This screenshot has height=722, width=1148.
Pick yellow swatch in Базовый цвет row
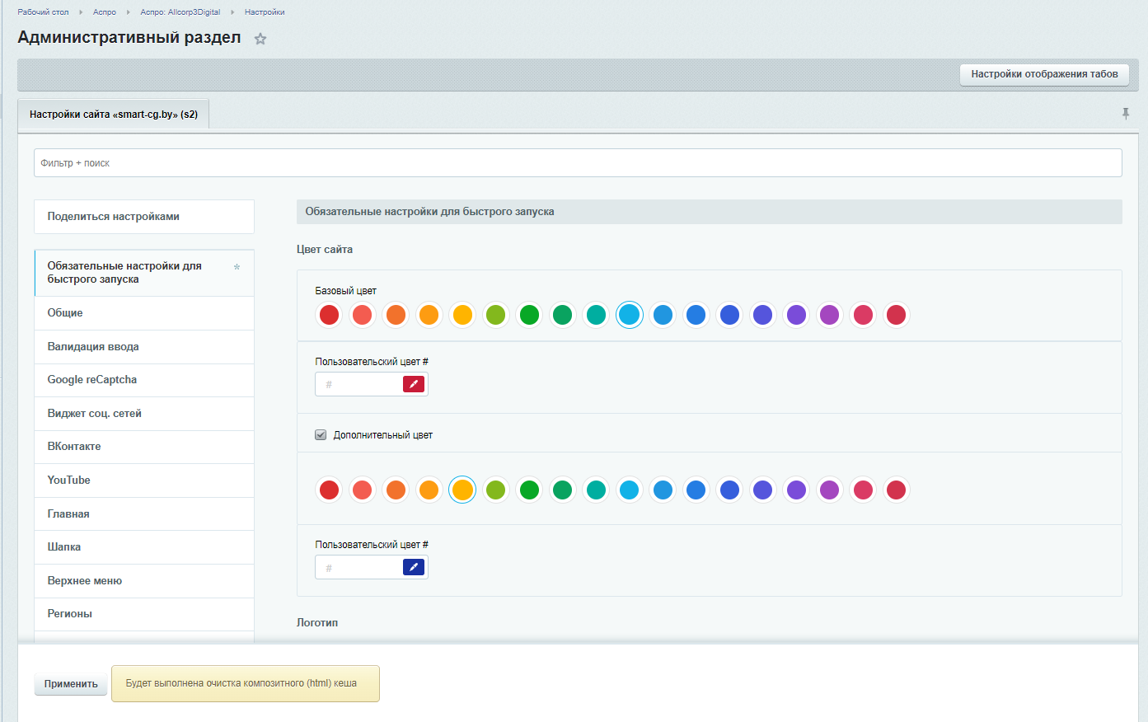coord(462,315)
